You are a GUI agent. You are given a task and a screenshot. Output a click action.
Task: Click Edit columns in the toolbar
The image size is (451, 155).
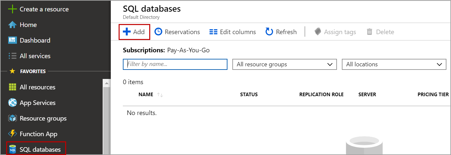[x=232, y=32]
